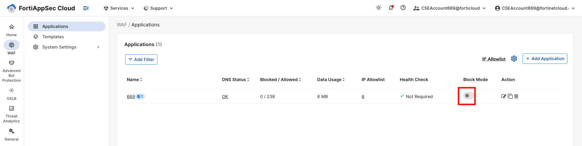582x146 pixels.
Task: Click the Add Application button
Action: pyautogui.click(x=545, y=59)
